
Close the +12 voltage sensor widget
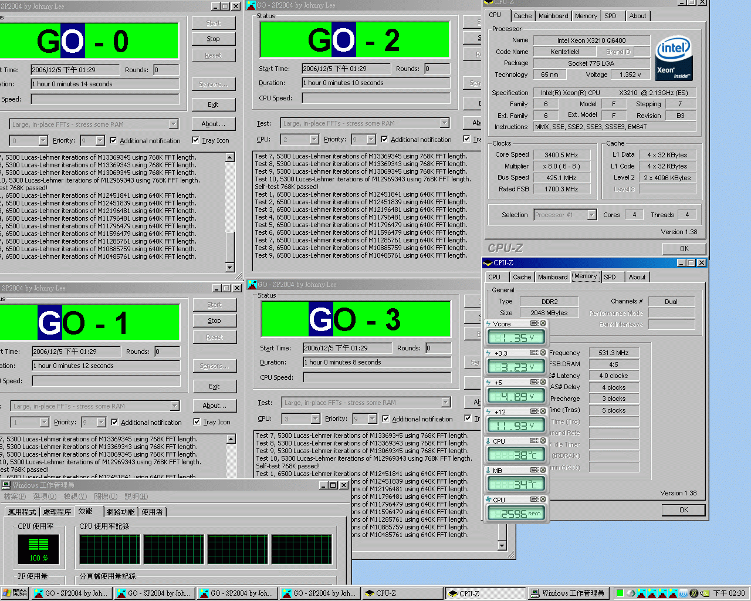click(x=543, y=411)
